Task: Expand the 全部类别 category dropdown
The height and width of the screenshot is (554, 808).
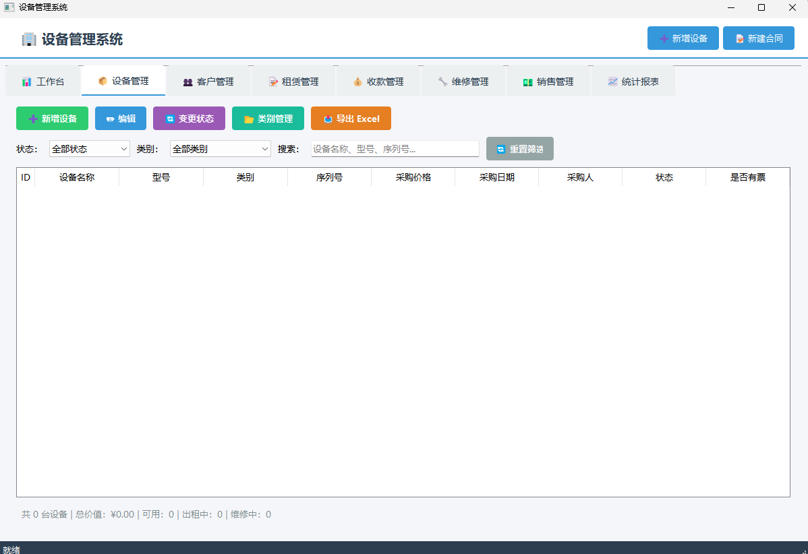Action: (x=220, y=149)
